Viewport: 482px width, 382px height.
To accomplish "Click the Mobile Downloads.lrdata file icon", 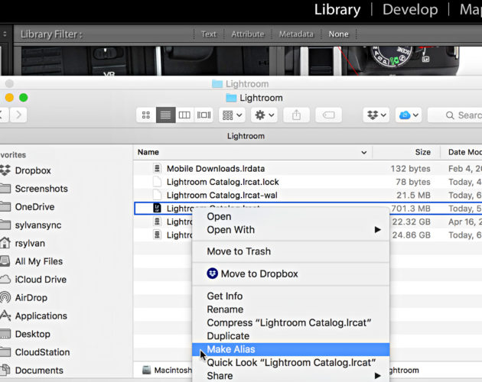I will pyautogui.click(x=157, y=168).
